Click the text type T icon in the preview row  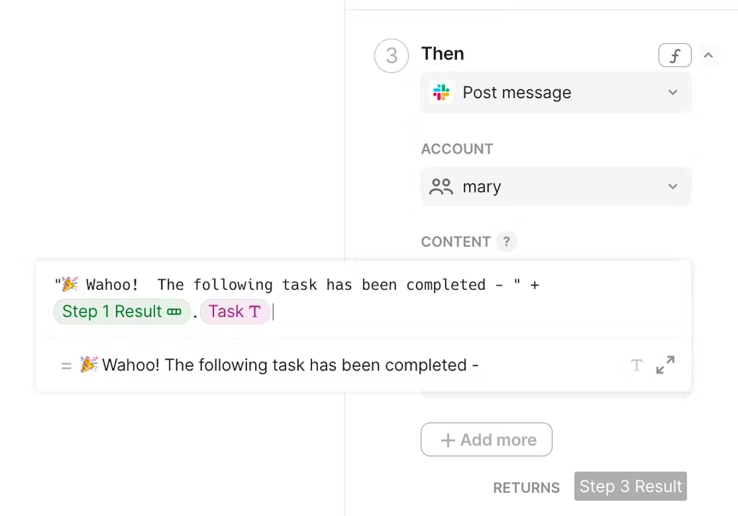(637, 365)
